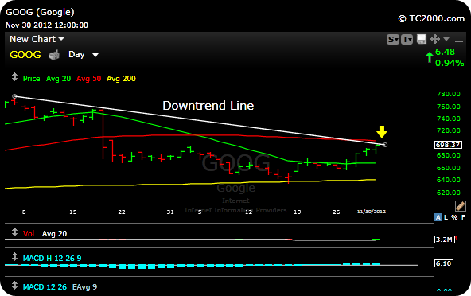Screen dimensions: 471x296
Task: Open the dropdown arrow next to move icon
Action: pyautogui.click(x=446, y=39)
